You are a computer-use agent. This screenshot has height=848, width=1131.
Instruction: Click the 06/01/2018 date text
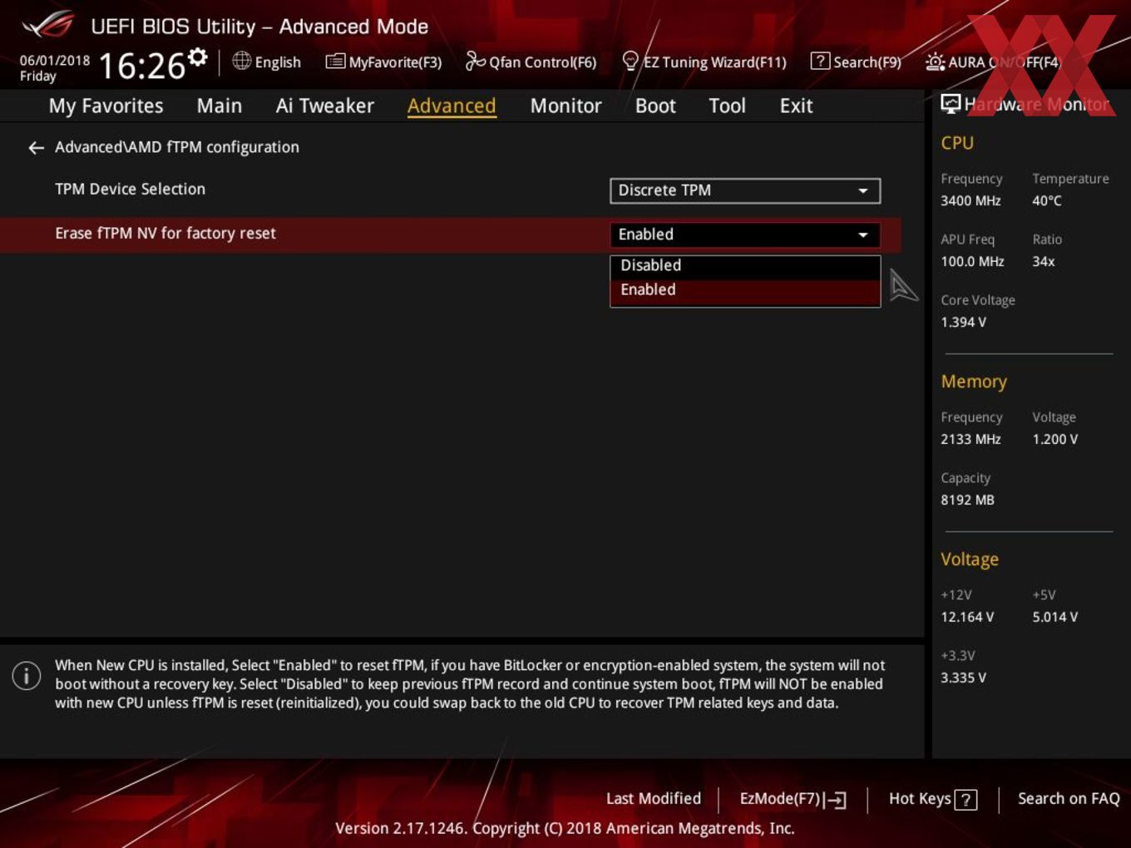pyautogui.click(x=55, y=61)
